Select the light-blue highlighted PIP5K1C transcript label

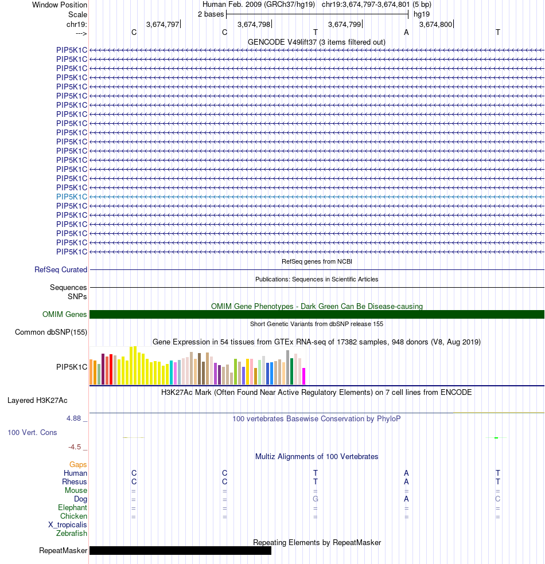(x=72, y=197)
